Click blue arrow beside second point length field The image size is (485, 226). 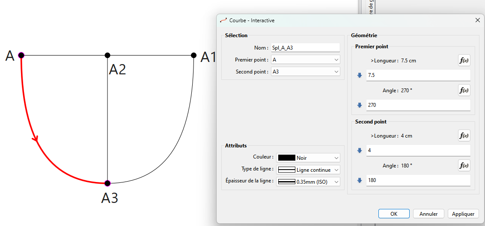coord(360,150)
